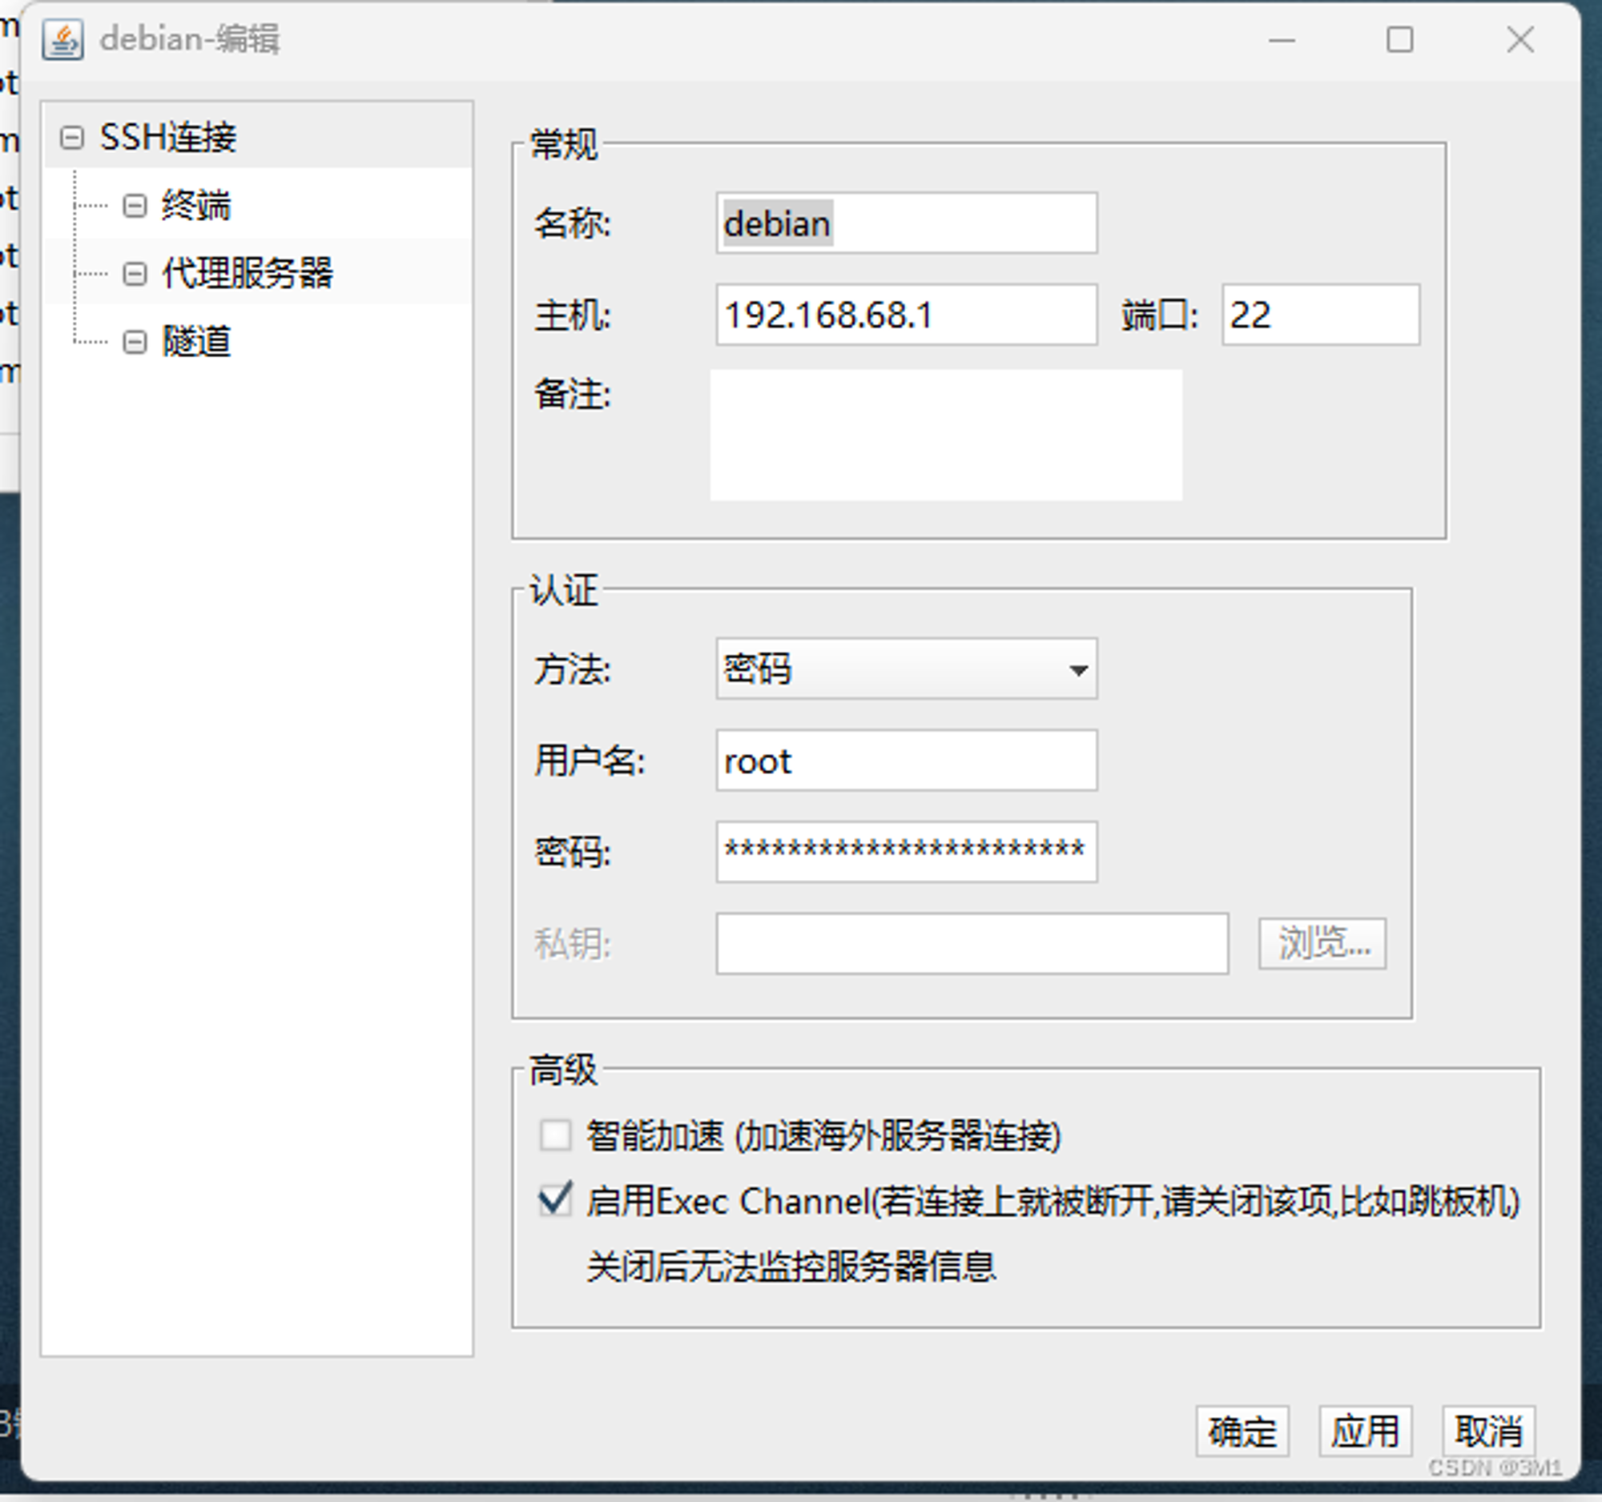
Task: Toggle the expander next to 代理服务器
Action: click(135, 274)
